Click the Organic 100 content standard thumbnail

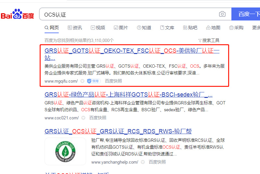[x=66, y=151]
